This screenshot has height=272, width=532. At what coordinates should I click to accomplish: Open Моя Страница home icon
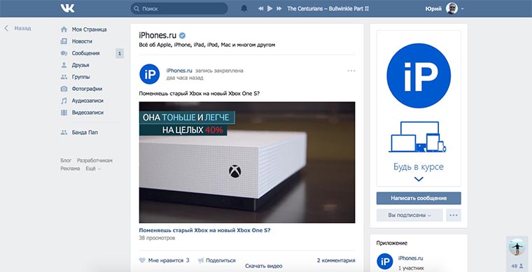(x=64, y=29)
